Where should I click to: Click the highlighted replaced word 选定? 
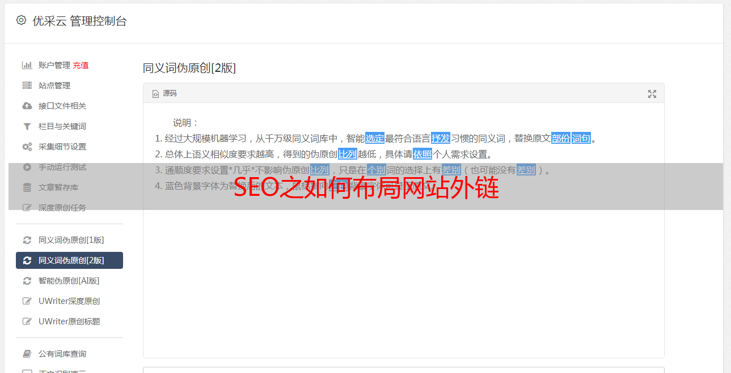click(x=375, y=138)
